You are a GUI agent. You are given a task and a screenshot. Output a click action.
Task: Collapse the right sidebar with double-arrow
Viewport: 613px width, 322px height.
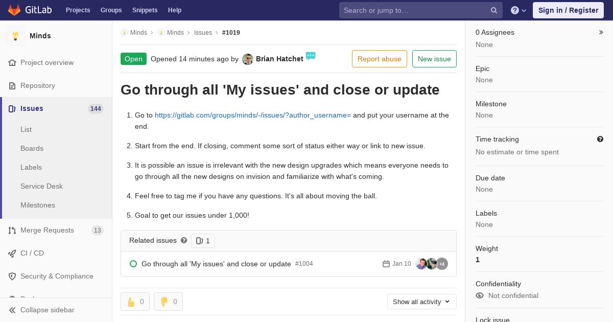(601, 32)
